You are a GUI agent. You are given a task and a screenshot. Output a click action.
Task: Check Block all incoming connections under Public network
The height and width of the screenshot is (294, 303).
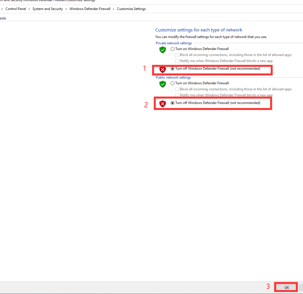177,89
